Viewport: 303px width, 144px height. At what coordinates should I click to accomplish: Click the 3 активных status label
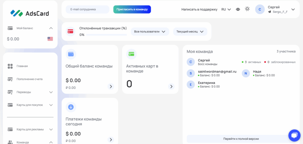click(252, 62)
